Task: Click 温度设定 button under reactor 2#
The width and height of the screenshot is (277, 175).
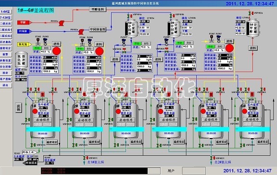Action: [x=94, y=142]
